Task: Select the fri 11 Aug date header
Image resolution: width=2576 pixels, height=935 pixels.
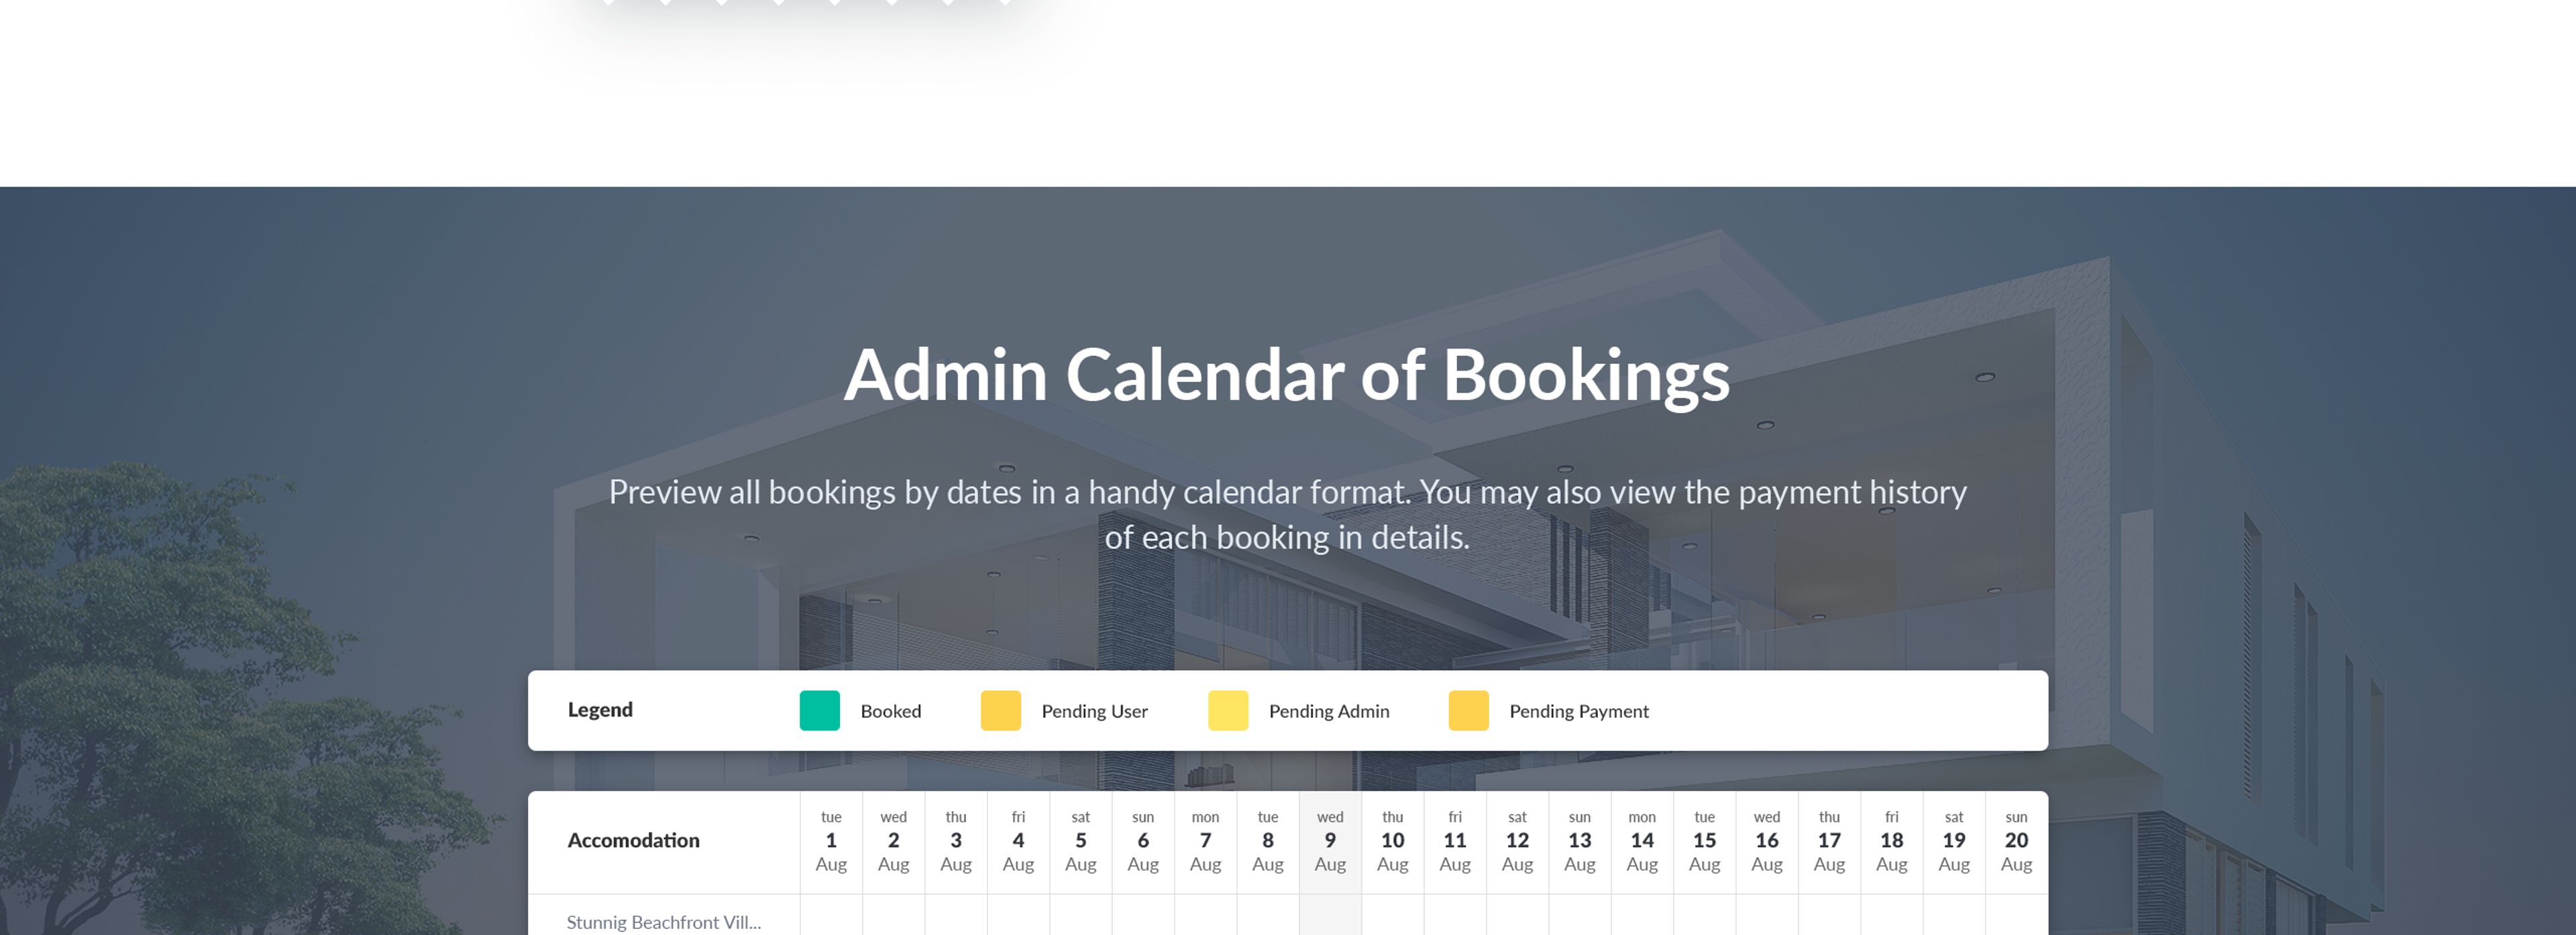Action: [1455, 841]
